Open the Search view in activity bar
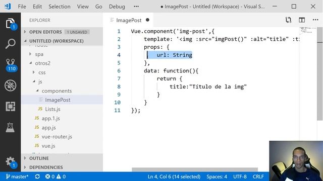 tap(10, 44)
